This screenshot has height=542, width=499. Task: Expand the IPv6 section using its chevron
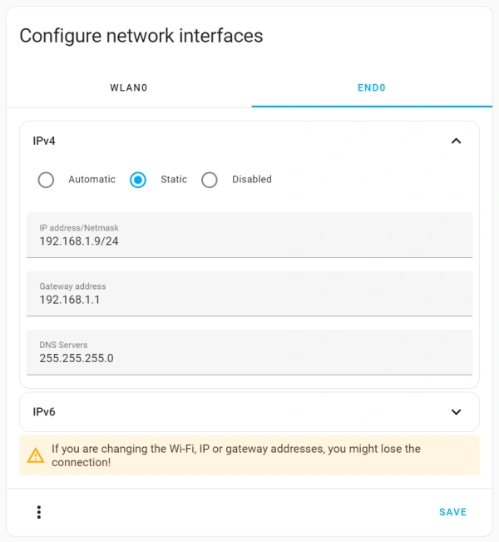(456, 411)
